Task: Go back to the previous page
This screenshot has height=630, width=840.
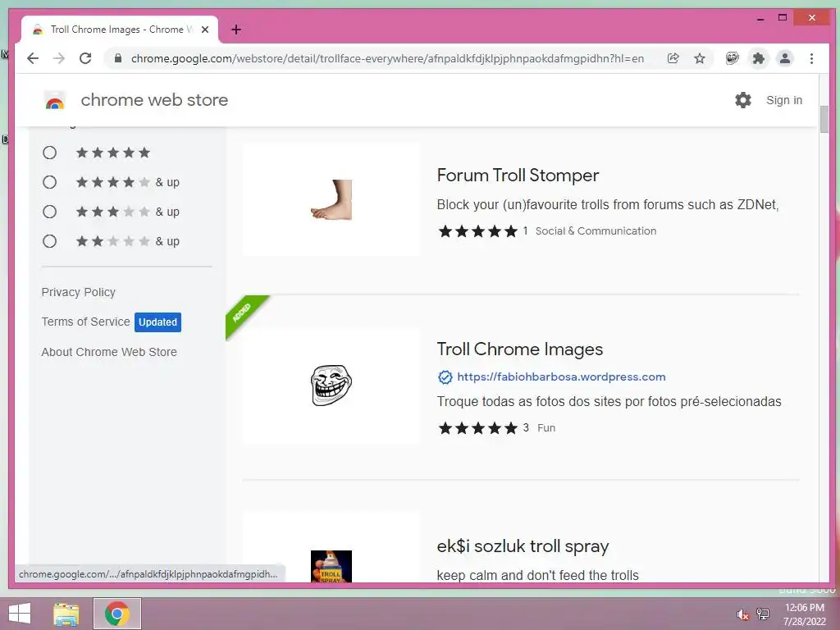Action: [33, 58]
